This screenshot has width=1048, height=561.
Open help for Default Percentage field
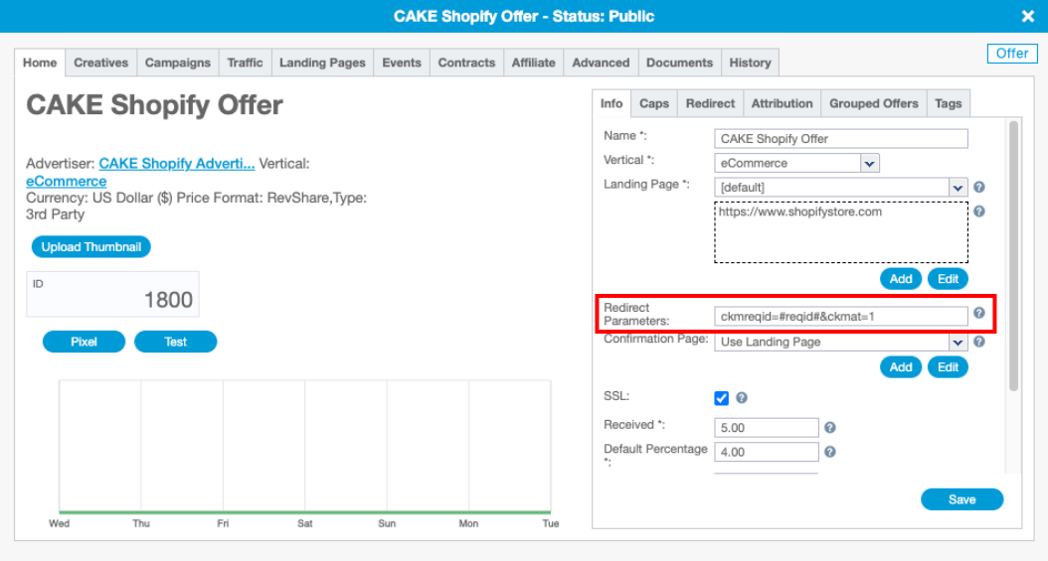click(829, 452)
